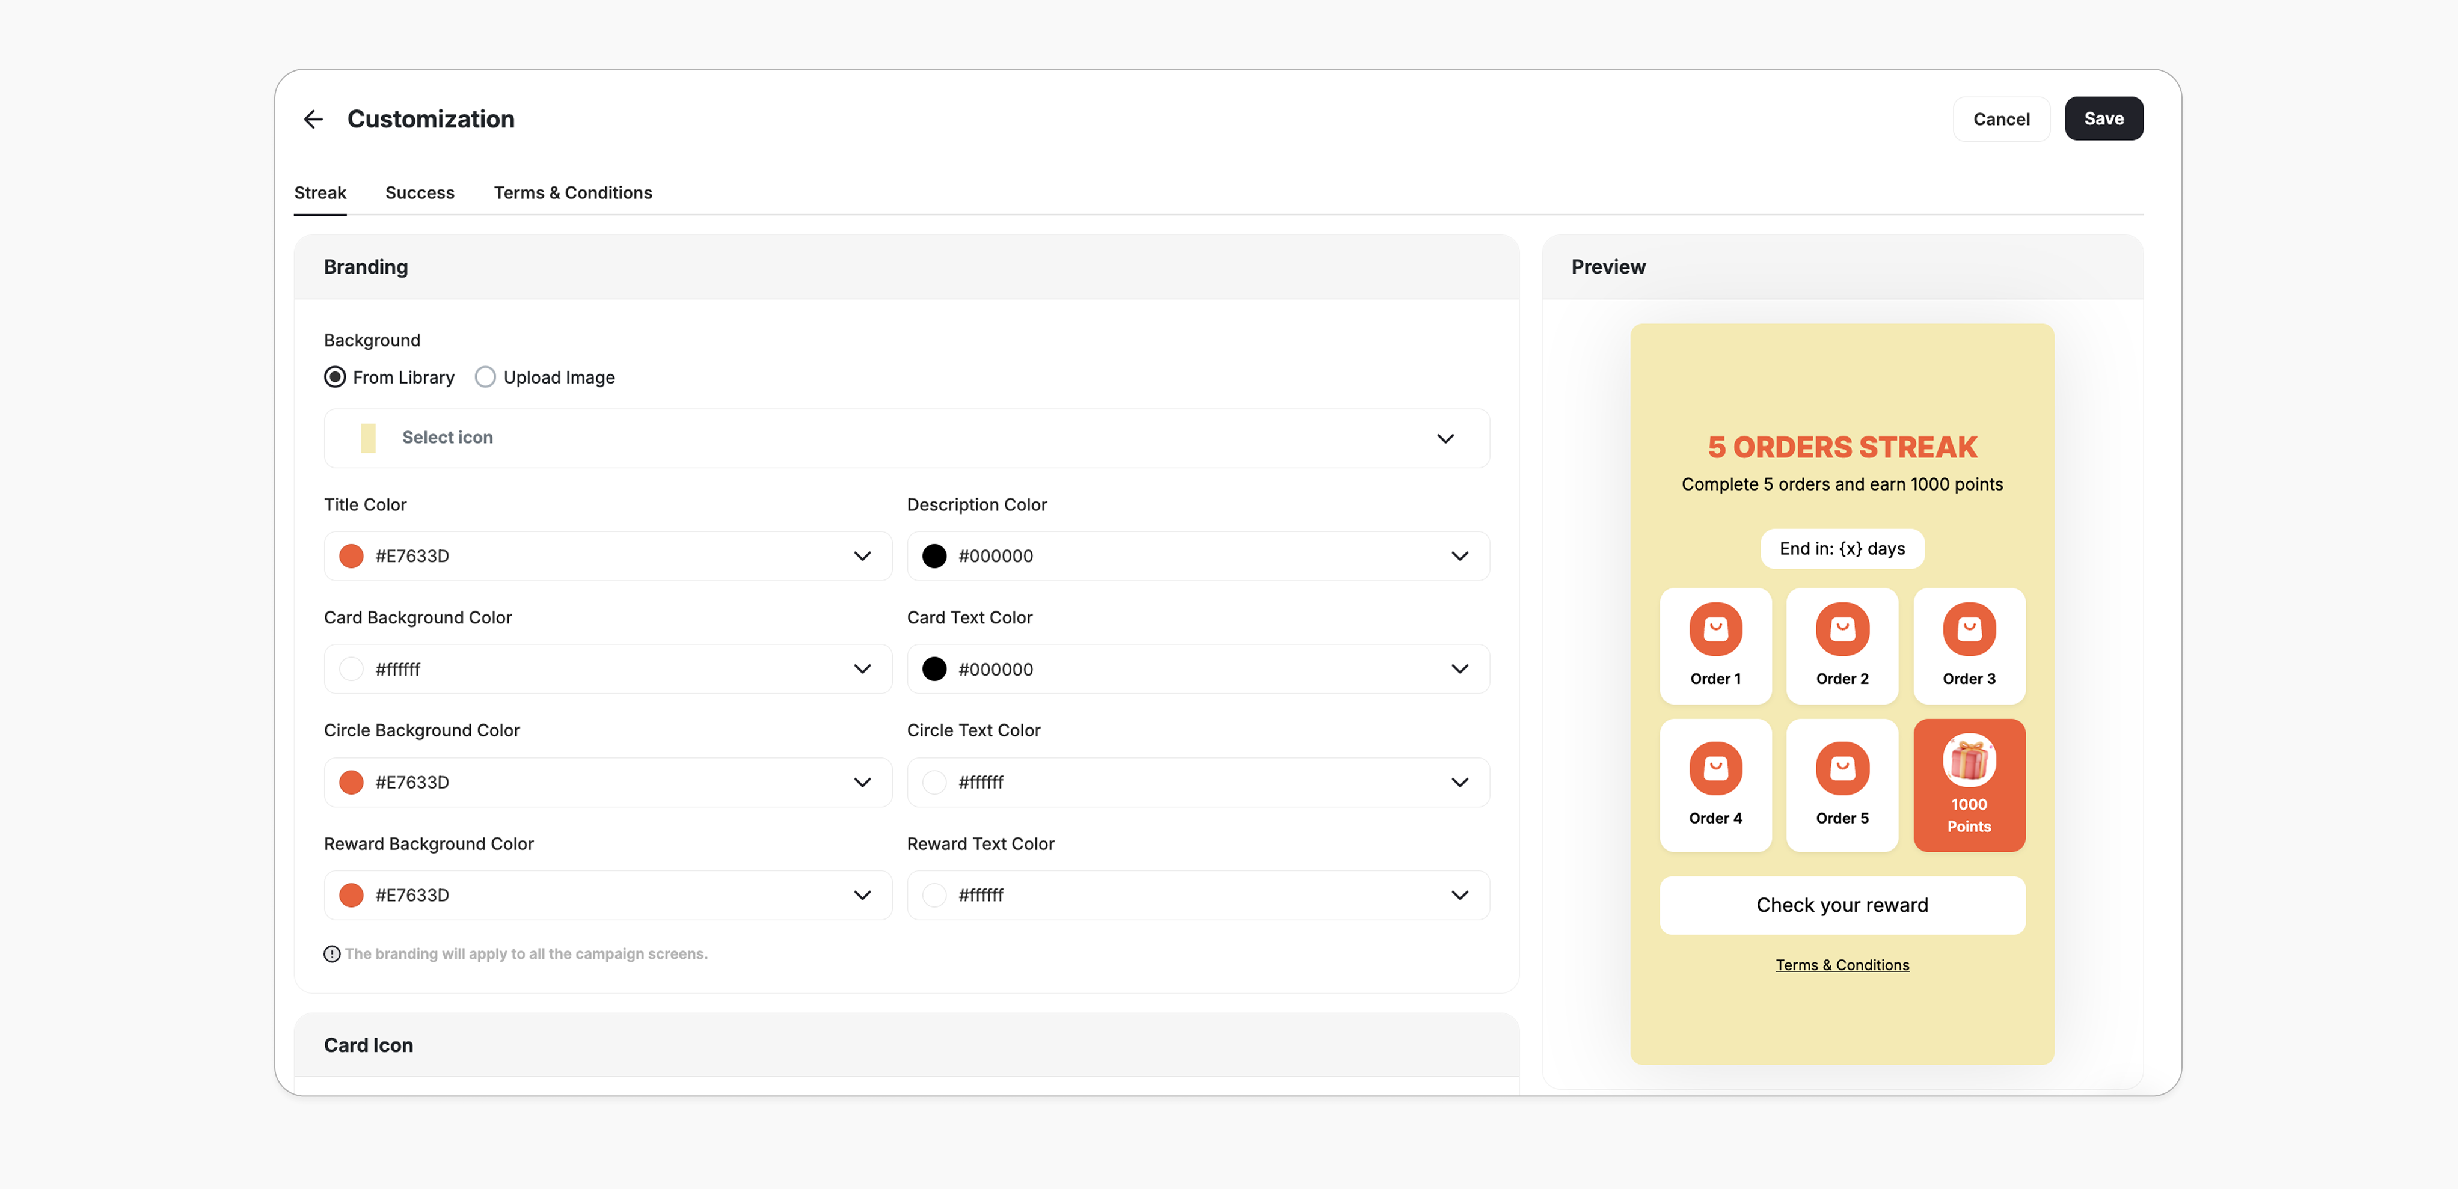Click the Order 5 shopping bag icon
The width and height of the screenshot is (2458, 1189).
[1842, 768]
